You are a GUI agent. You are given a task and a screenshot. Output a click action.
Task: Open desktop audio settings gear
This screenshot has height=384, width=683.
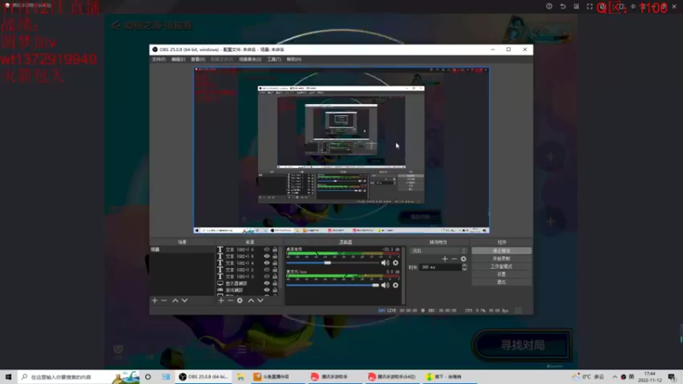point(395,263)
